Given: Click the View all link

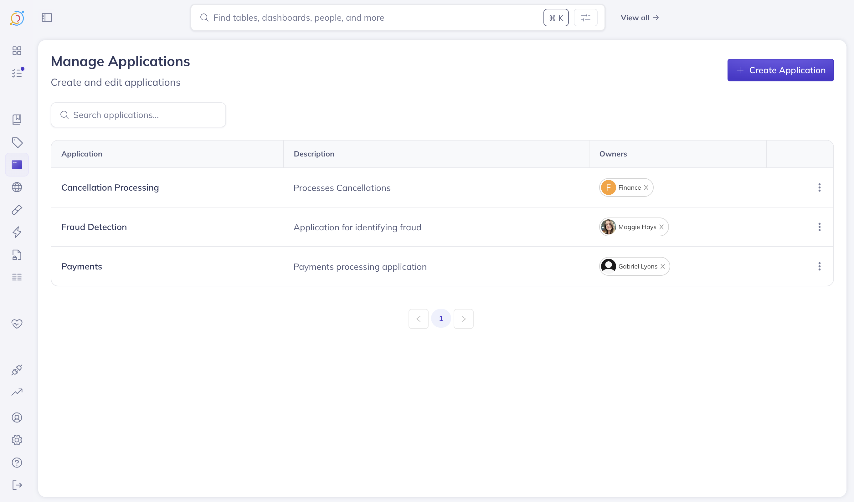Looking at the screenshot, I should pyautogui.click(x=639, y=18).
